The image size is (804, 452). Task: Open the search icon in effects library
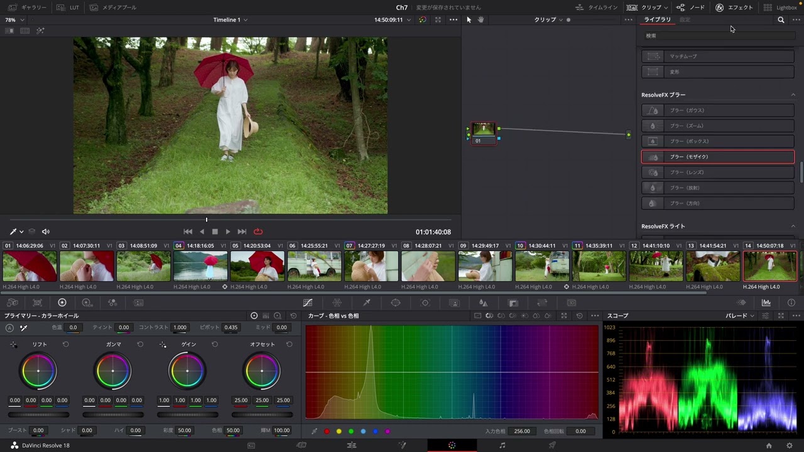781,20
